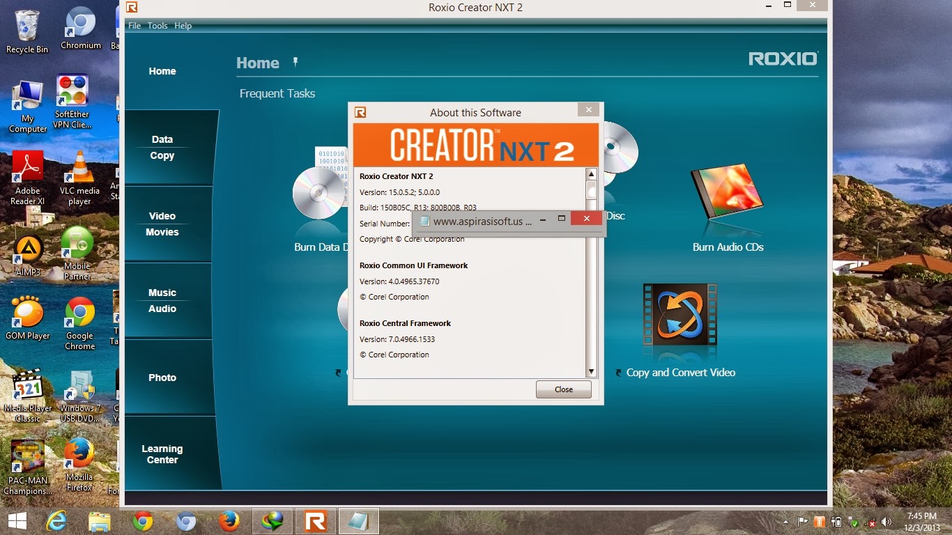Click the orange battery tray icon
The image size is (952, 535).
[820, 521]
